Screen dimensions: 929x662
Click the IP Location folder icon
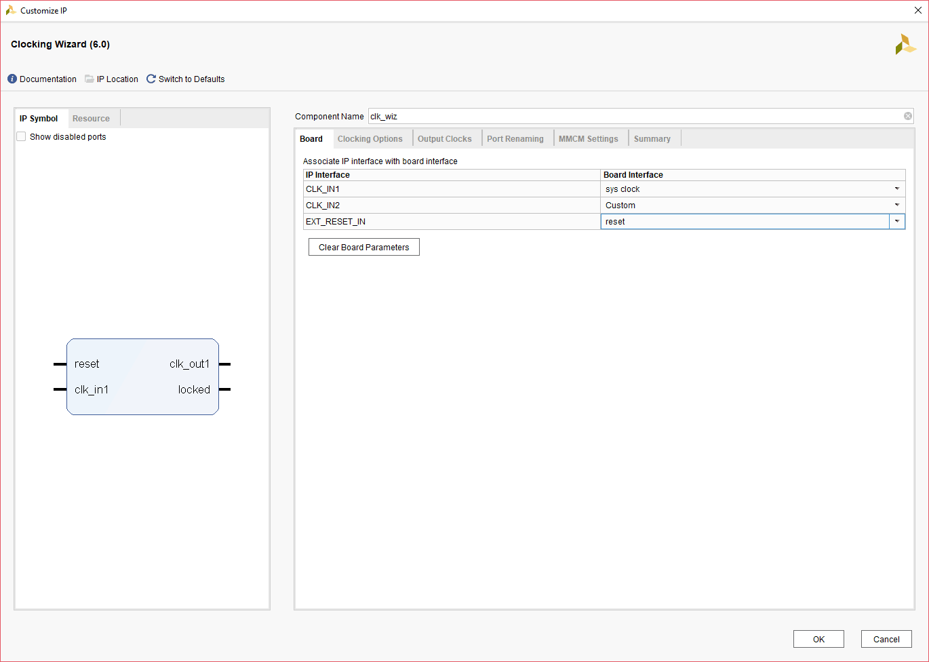click(x=90, y=79)
